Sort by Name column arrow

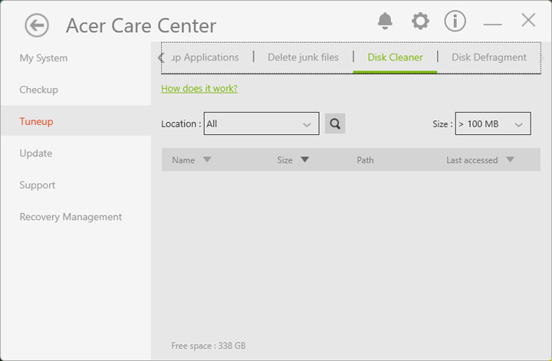click(x=207, y=159)
